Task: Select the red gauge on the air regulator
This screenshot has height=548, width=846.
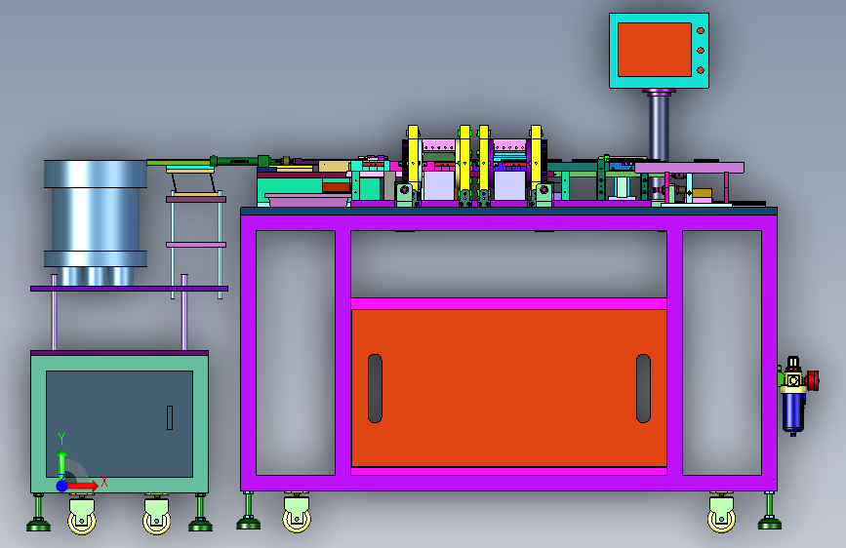Action: coord(813,380)
